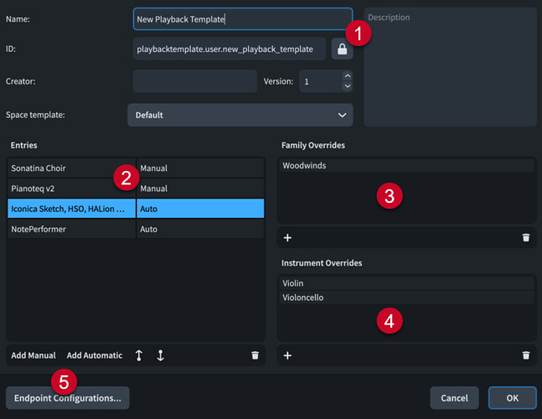
Task: Add an Instrument Override with plus icon
Action: click(287, 355)
